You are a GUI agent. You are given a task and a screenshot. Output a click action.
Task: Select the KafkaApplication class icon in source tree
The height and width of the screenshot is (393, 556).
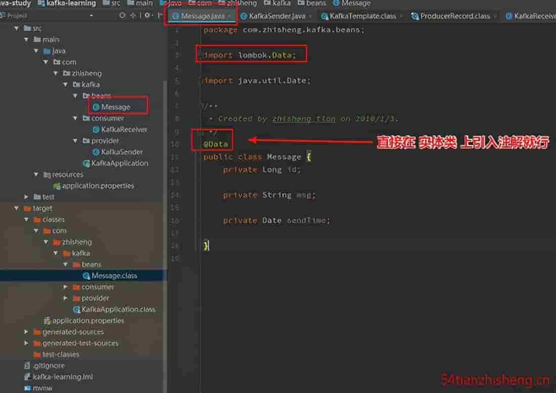click(86, 163)
